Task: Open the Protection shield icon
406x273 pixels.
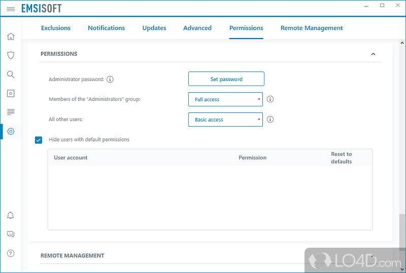Action: [x=11, y=55]
